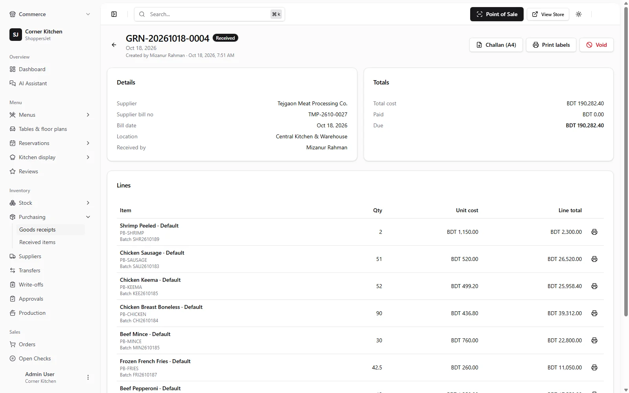Open View Store link

[548, 14]
